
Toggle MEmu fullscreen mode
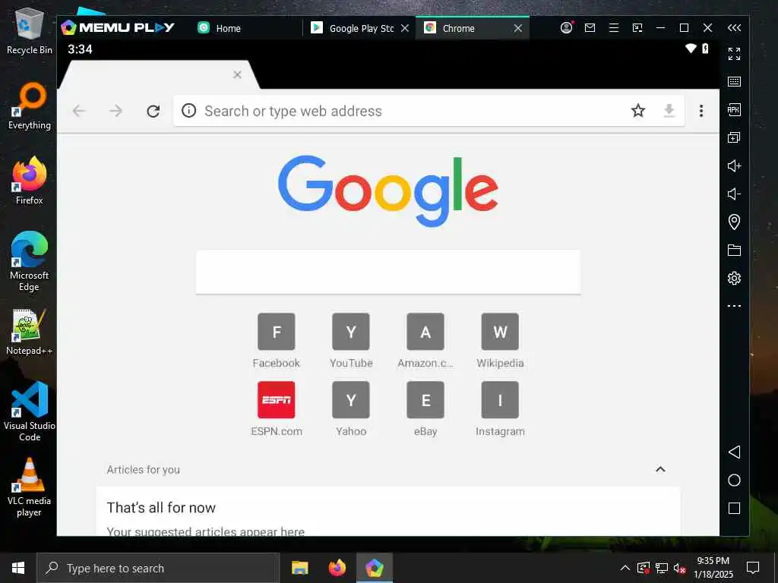click(735, 54)
